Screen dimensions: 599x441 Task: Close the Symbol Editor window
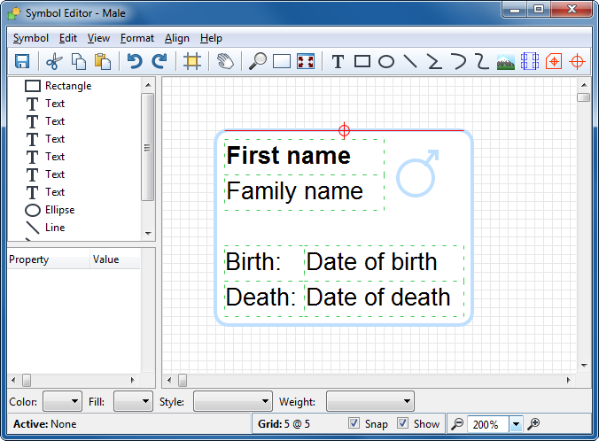pyautogui.click(x=572, y=9)
